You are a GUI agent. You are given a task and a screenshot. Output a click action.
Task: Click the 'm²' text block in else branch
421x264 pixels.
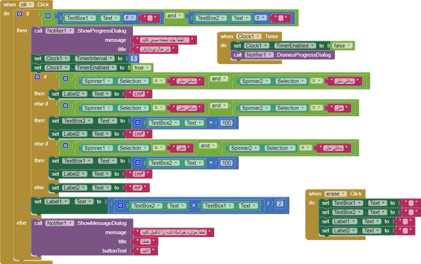click(138, 188)
